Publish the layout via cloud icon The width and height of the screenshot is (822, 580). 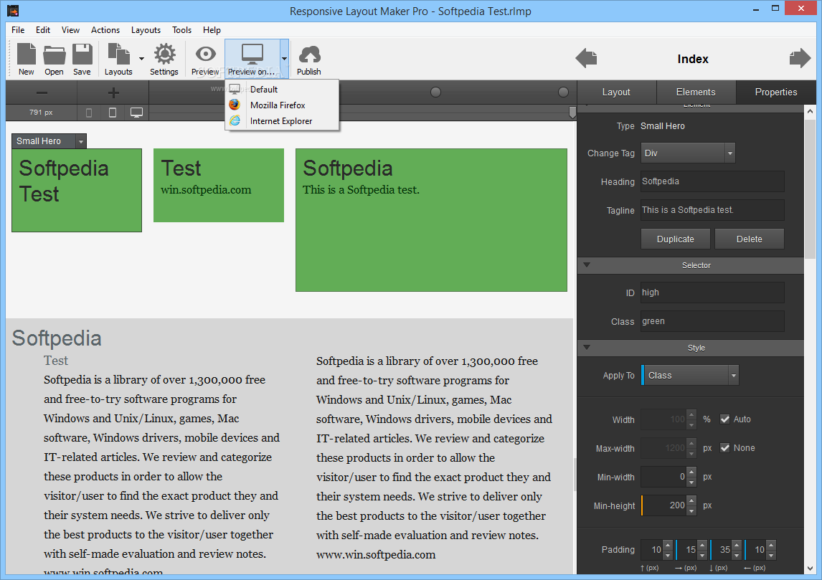[308, 59]
